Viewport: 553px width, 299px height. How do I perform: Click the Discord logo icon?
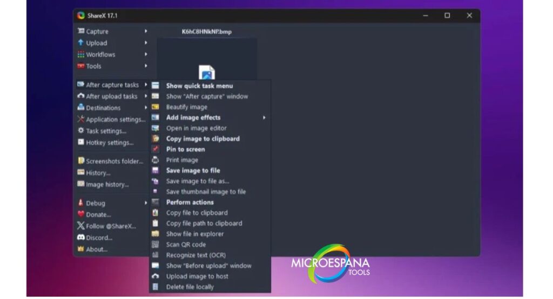(81, 238)
